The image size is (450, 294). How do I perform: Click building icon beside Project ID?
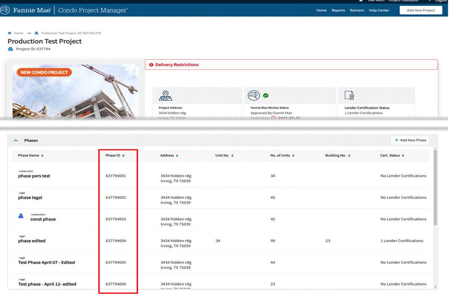coord(11,49)
